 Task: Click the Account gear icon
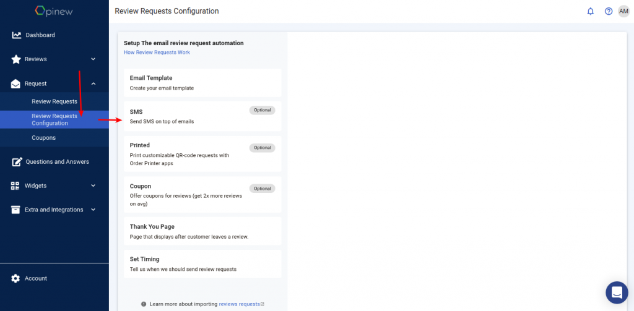15,278
